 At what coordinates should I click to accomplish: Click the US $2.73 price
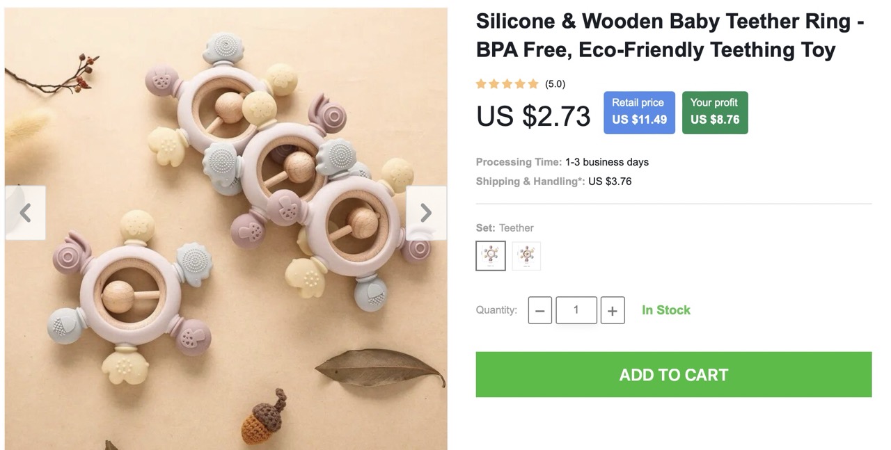533,115
